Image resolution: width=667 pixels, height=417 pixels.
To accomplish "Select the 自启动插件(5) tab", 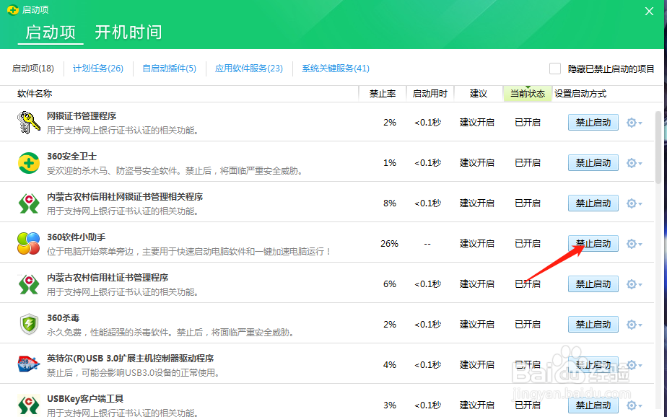I will [x=169, y=69].
